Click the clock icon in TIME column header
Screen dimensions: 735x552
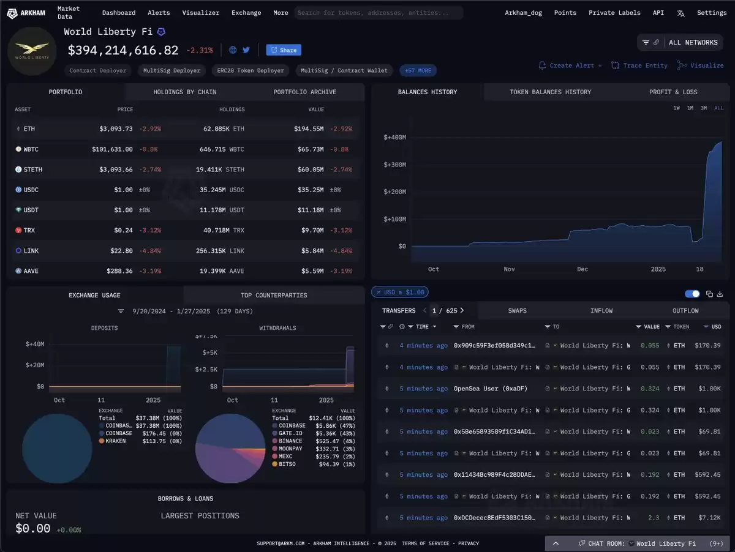coord(402,327)
